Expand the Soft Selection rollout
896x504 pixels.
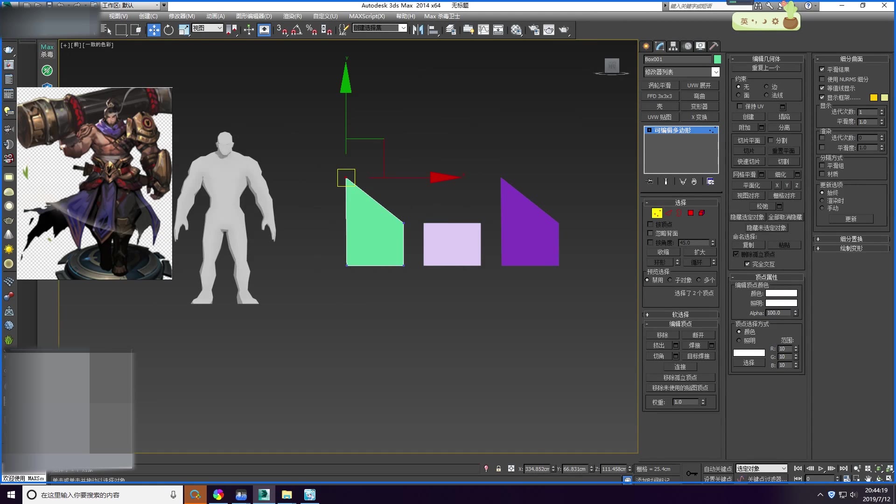point(680,315)
